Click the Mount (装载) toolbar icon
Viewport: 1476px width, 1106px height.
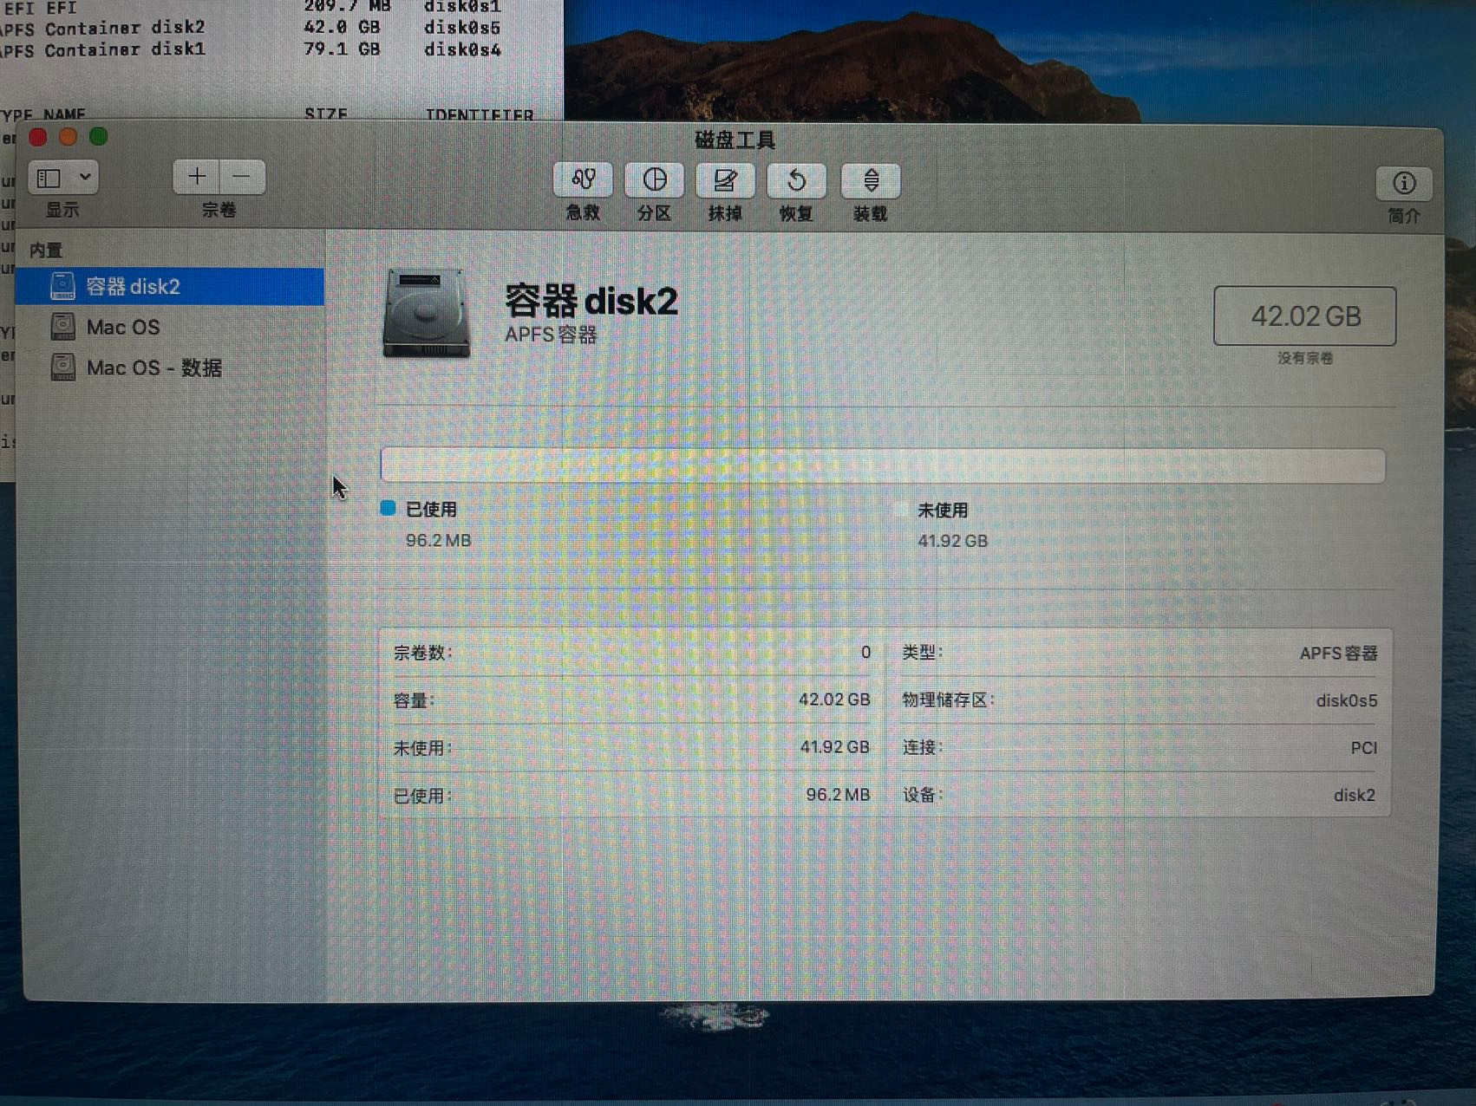click(871, 180)
